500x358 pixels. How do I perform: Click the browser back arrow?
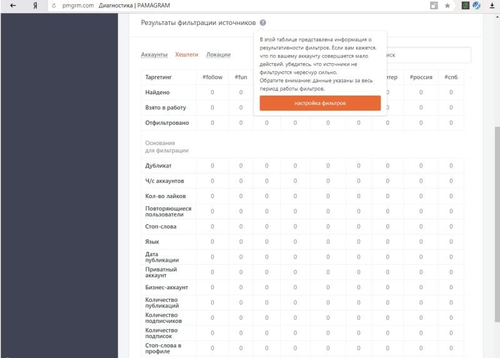click(12, 6)
